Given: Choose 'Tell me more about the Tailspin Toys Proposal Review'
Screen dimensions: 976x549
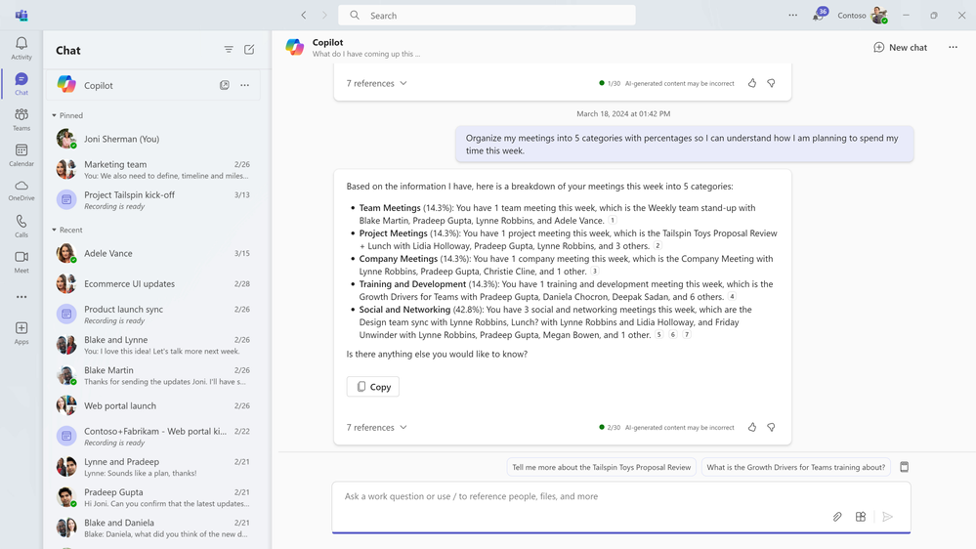Looking at the screenshot, I should [601, 467].
